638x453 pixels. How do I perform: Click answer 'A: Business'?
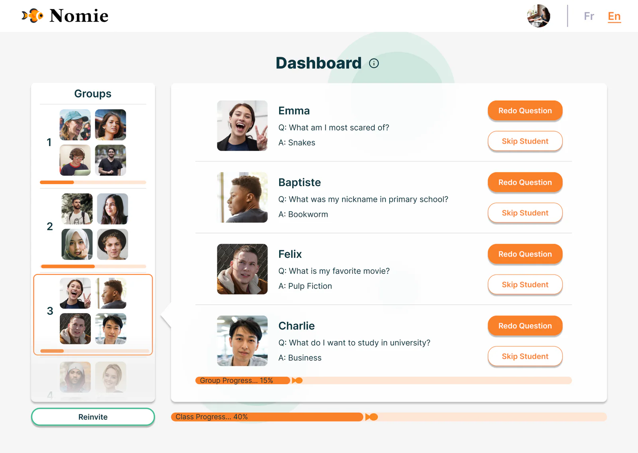(x=300, y=358)
